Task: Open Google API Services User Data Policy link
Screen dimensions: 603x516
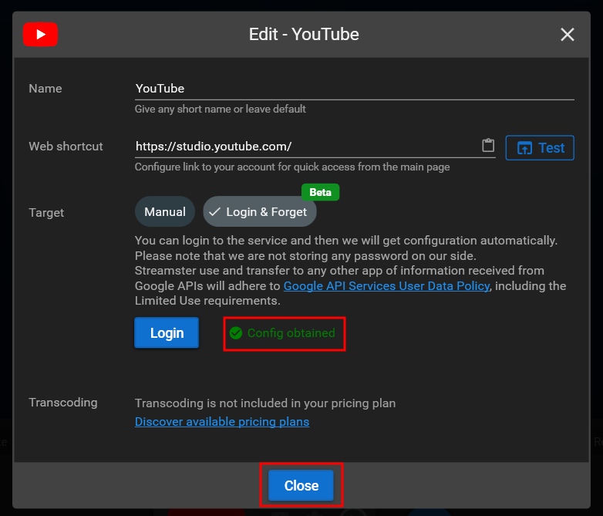Action: click(387, 286)
